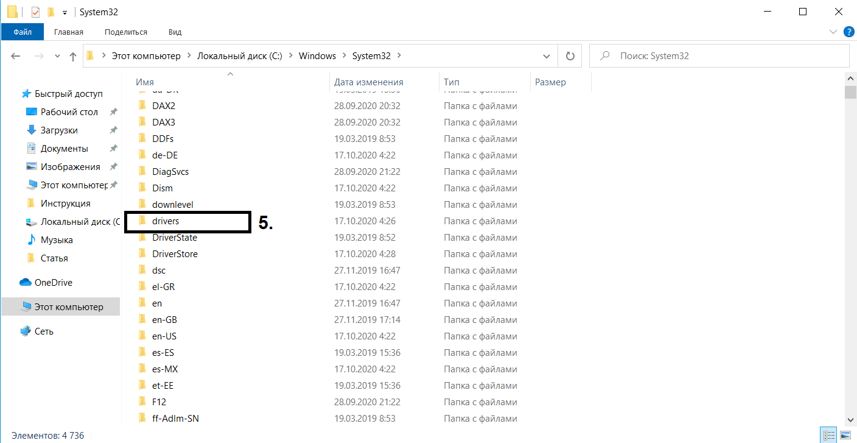This screenshot has height=443, width=857.
Task: Go up one folder level arrow
Action: 73,56
